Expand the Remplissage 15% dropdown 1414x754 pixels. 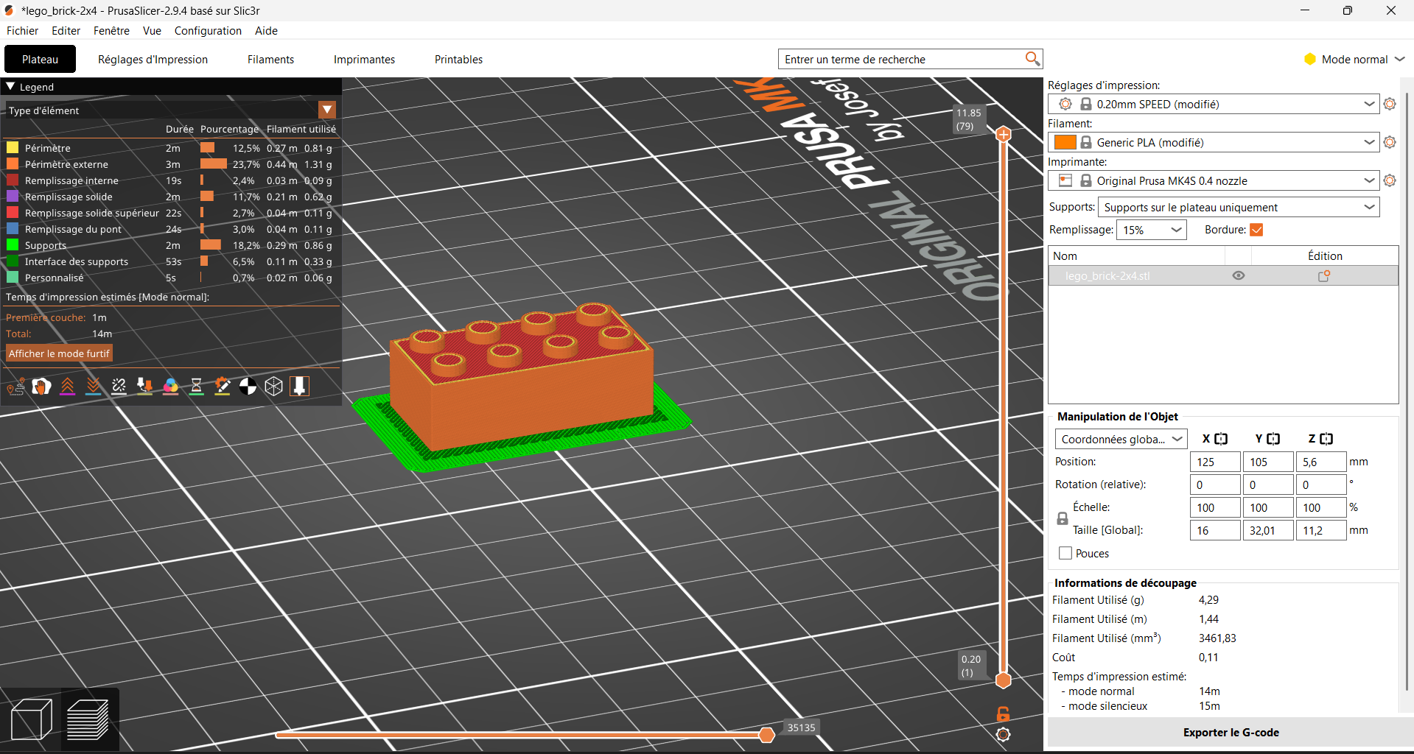(x=1151, y=230)
